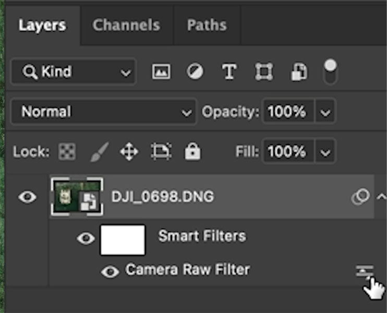Image resolution: width=387 pixels, height=313 pixels.
Task: Lock transparent pixels icon
Action: (x=67, y=151)
